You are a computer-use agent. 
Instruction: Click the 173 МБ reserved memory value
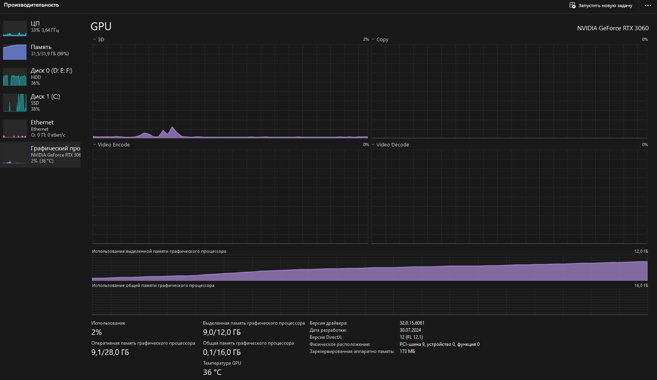click(407, 351)
